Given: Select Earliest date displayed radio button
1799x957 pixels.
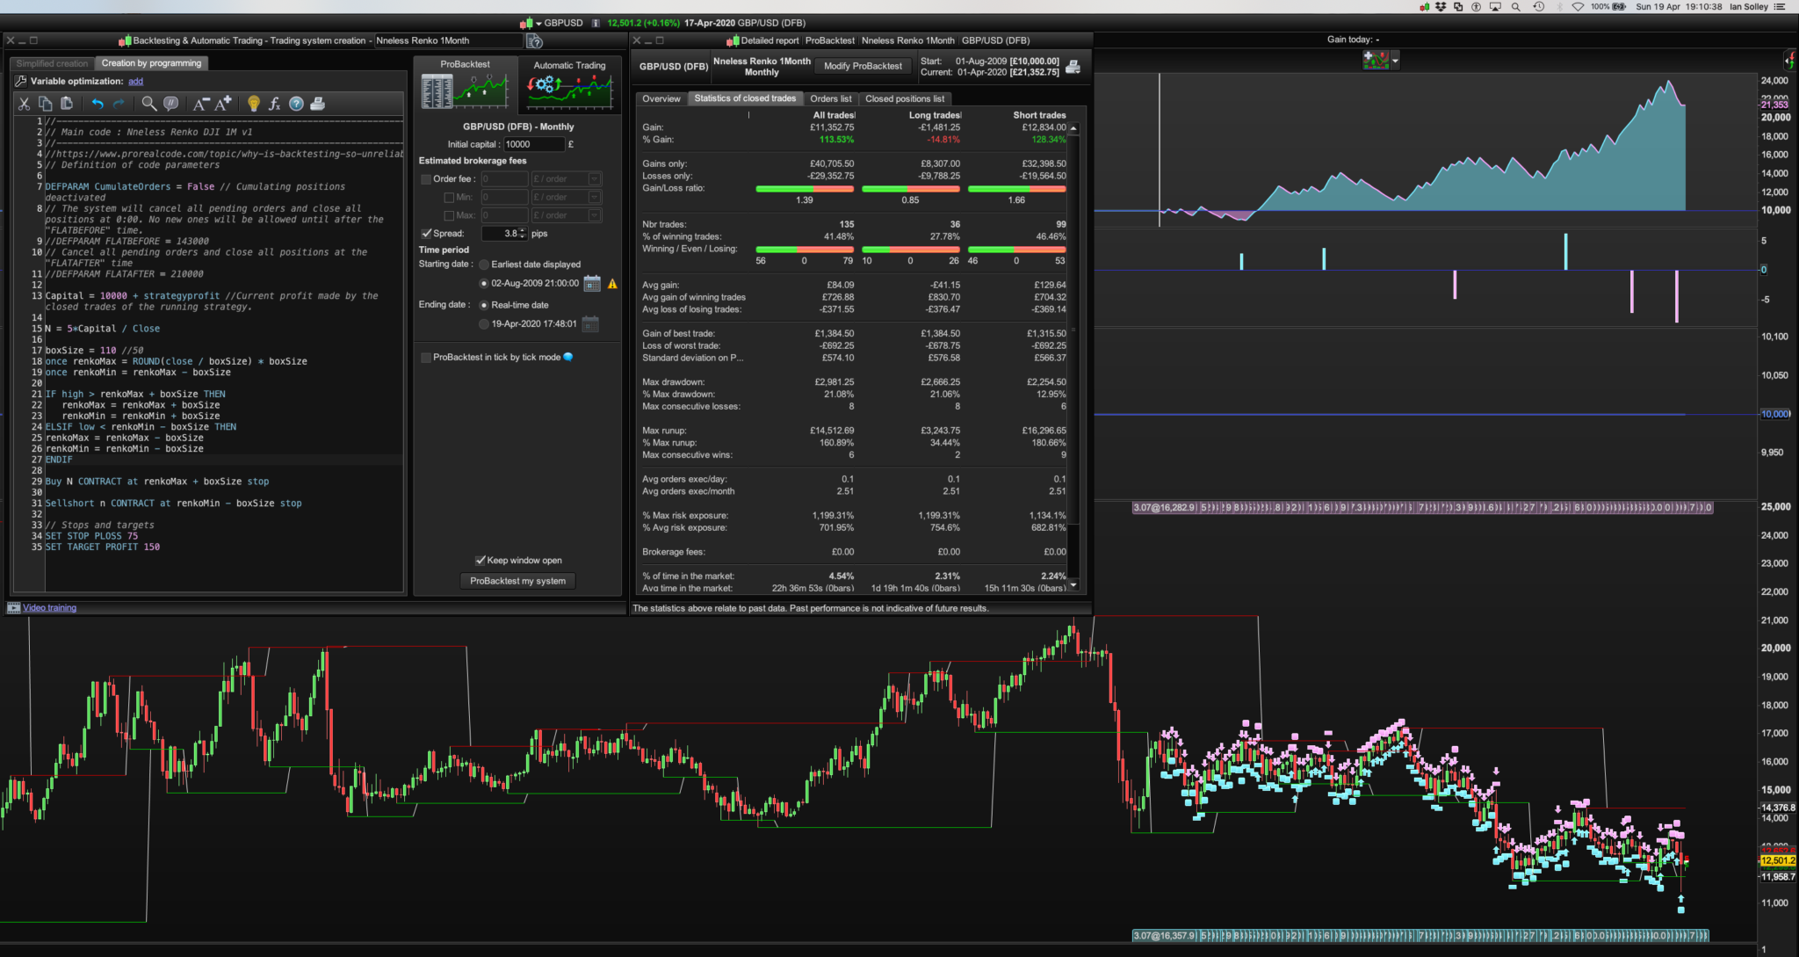Looking at the screenshot, I should (484, 265).
